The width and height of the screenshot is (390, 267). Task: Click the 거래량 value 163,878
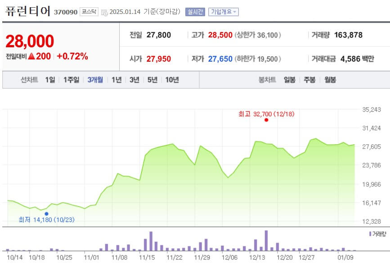pyautogui.click(x=348, y=35)
